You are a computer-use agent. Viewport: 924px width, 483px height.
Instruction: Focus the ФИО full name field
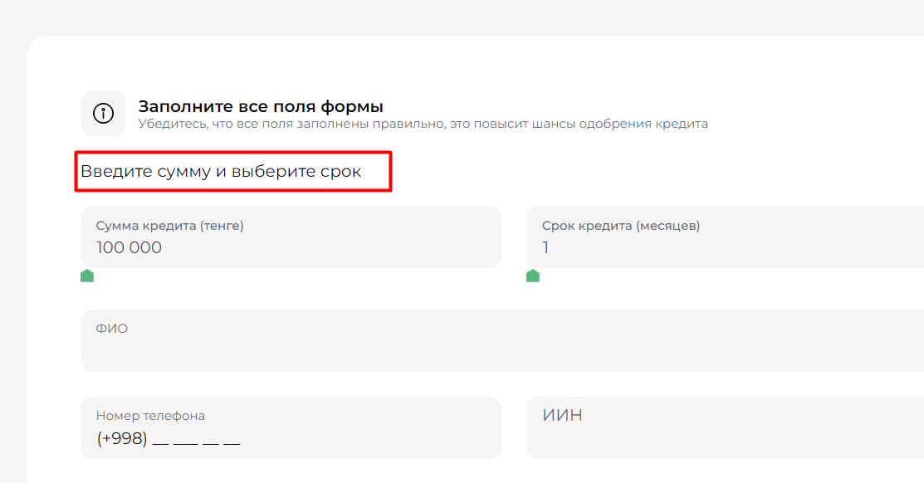(502, 340)
